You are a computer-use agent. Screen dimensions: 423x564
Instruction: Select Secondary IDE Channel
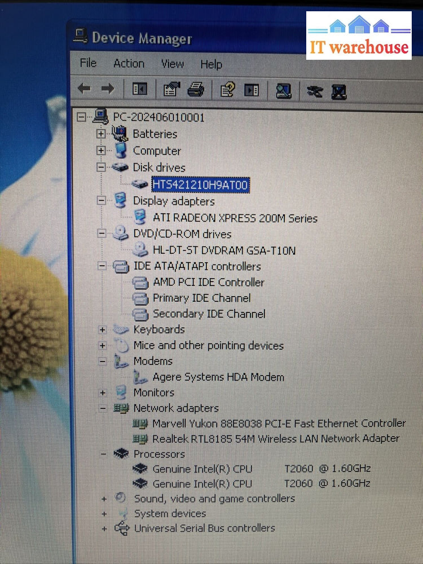click(209, 314)
